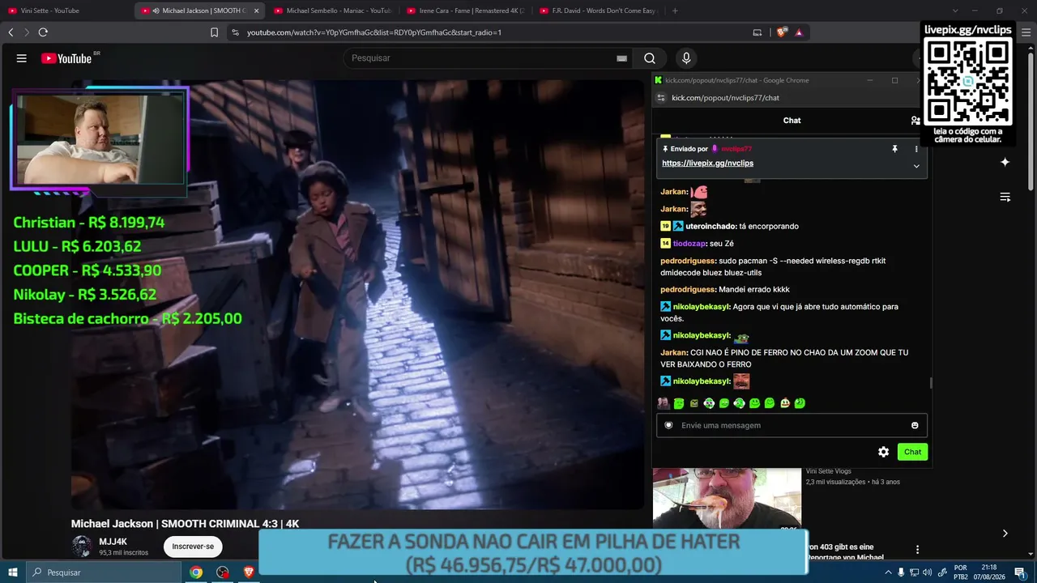Bookmark this page
This screenshot has height=583, width=1037.
(214, 32)
